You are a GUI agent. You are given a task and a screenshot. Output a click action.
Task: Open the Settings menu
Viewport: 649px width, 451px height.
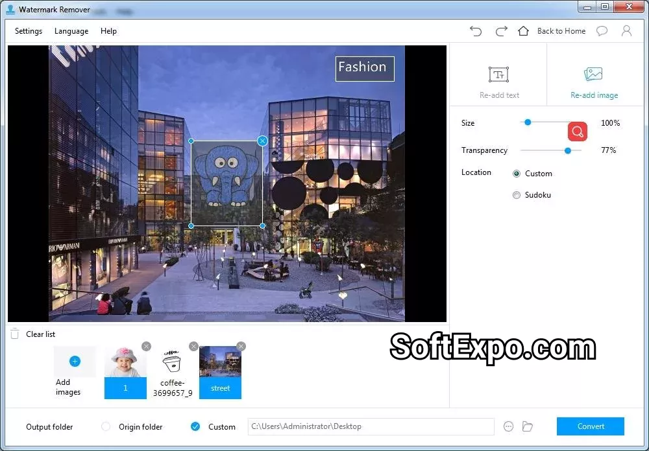(29, 30)
